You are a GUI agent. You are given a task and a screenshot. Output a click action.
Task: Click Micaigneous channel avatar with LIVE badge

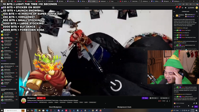(x=24, y=100)
